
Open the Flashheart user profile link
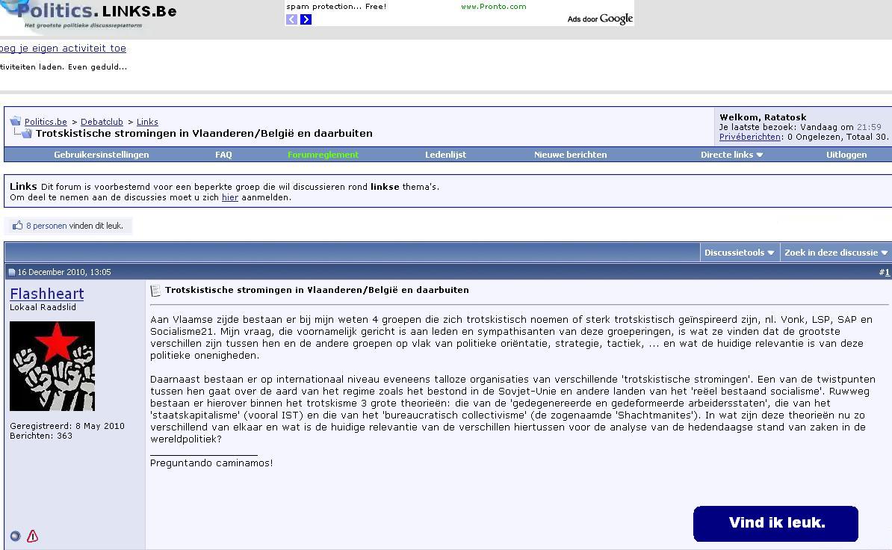tap(46, 294)
